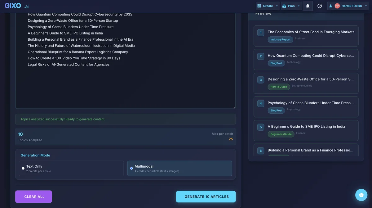Select the Text Only generation mode

pyautogui.click(x=71, y=168)
